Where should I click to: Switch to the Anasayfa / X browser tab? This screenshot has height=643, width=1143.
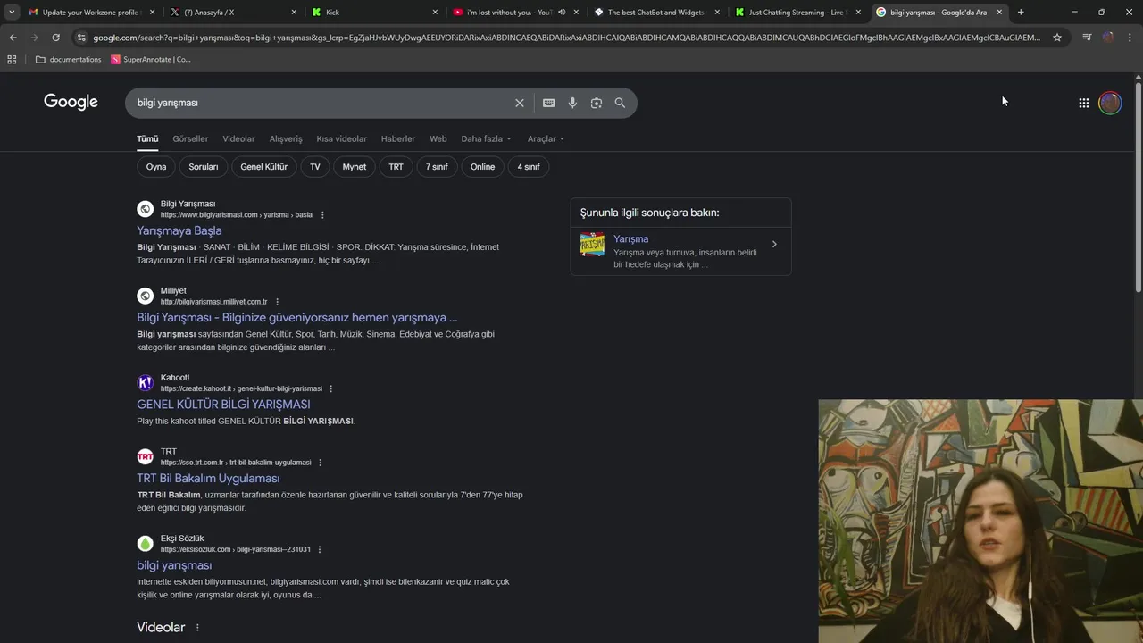coord(235,12)
